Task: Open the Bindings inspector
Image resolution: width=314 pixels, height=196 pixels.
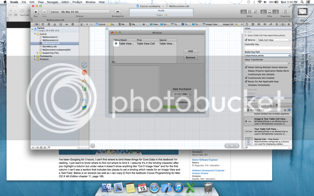Action: [283, 24]
